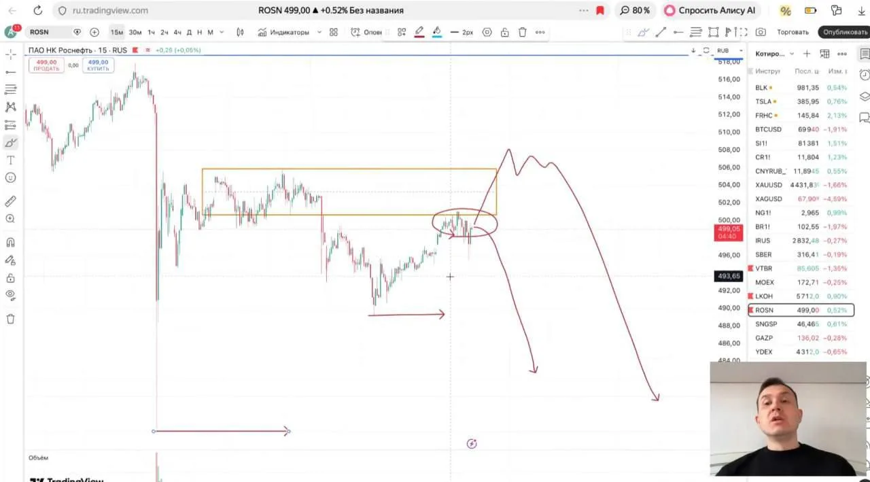Switch to the Д daily timeframe
The width and height of the screenshot is (870, 482).
[189, 32]
